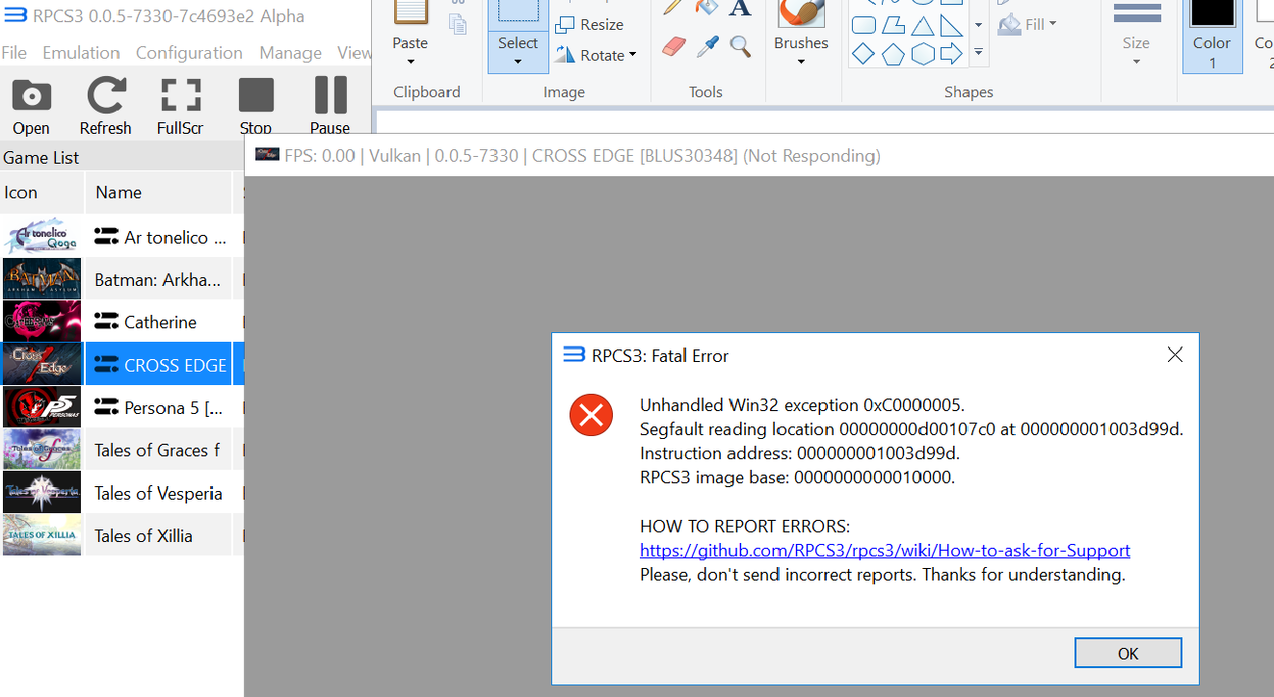Image resolution: width=1274 pixels, height=697 pixels.
Task: Open the Configuration menu
Action: [x=189, y=52]
